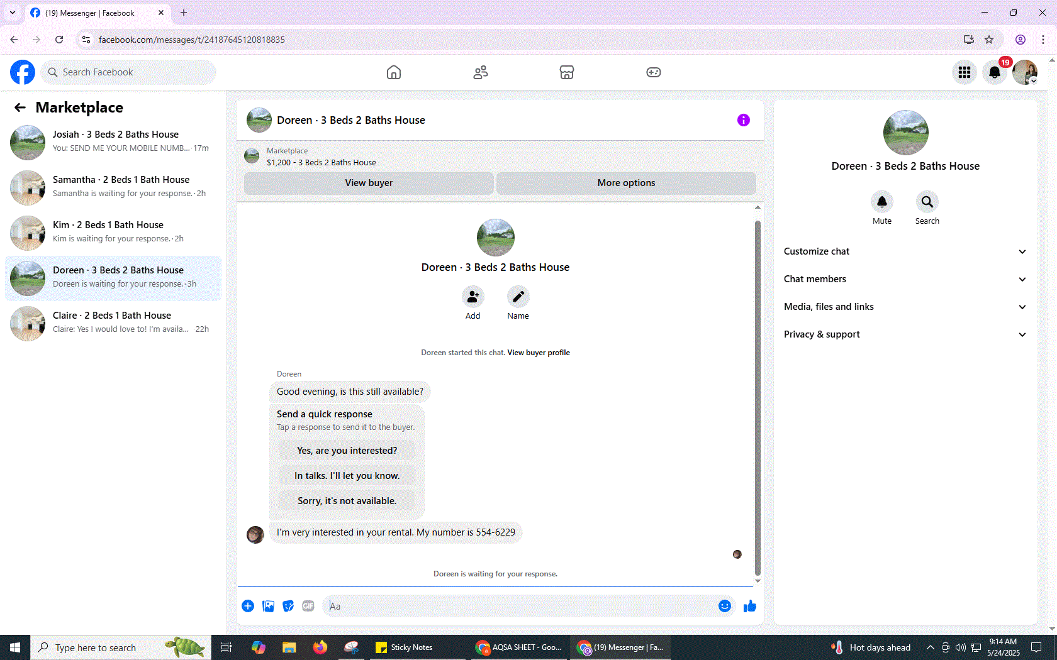1057x660 pixels.
Task: Open conversation information icon
Action: click(744, 120)
